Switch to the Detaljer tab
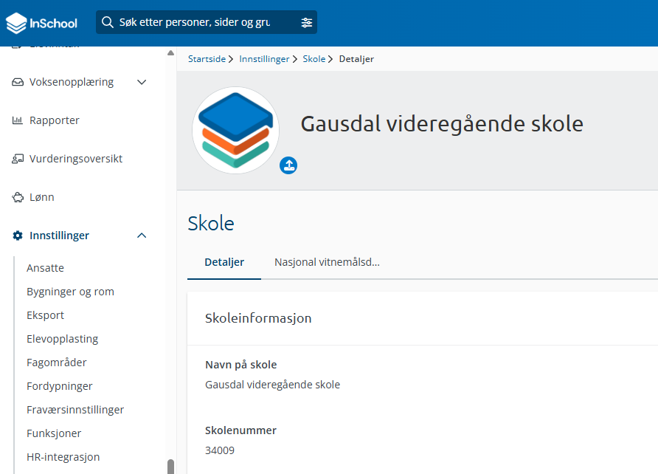The height and width of the screenshot is (474, 658). click(x=224, y=262)
